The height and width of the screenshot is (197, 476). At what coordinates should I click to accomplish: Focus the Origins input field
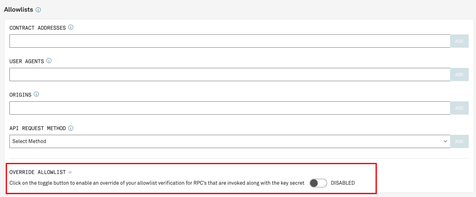[230, 108]
